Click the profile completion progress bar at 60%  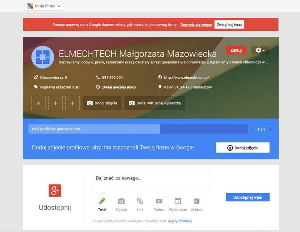138,129
